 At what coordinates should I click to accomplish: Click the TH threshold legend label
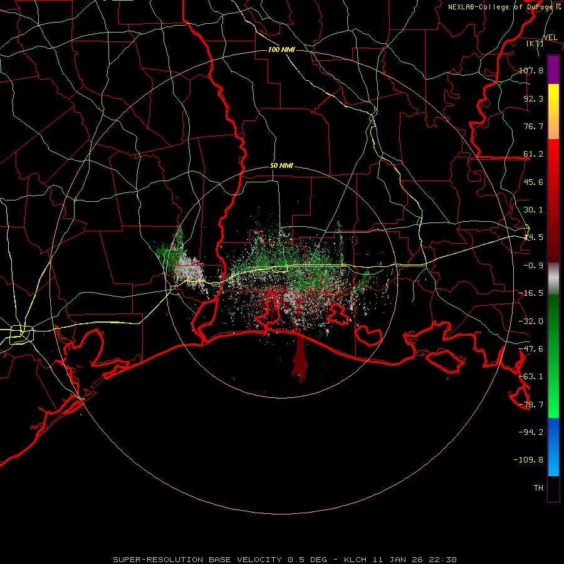click(538, 488)
